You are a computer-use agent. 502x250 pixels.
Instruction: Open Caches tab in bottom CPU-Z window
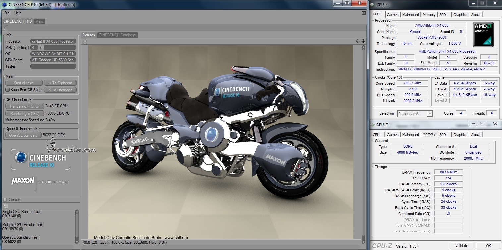[x=393, y=135]
